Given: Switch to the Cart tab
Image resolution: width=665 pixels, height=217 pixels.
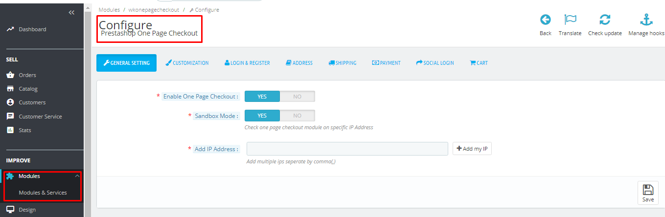Looking at the screenshot, I should tap(479, 63).
